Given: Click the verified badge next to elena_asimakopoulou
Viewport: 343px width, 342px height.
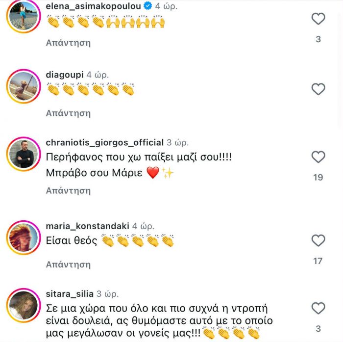Looking at the screenshot, I should tap(146, 6).
